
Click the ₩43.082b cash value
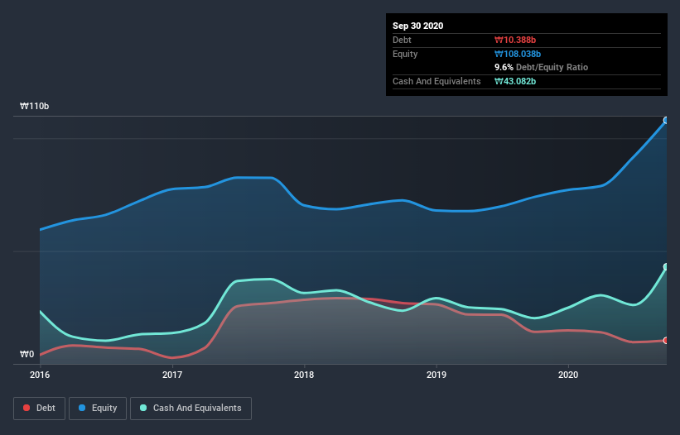[x=515, y=81]
